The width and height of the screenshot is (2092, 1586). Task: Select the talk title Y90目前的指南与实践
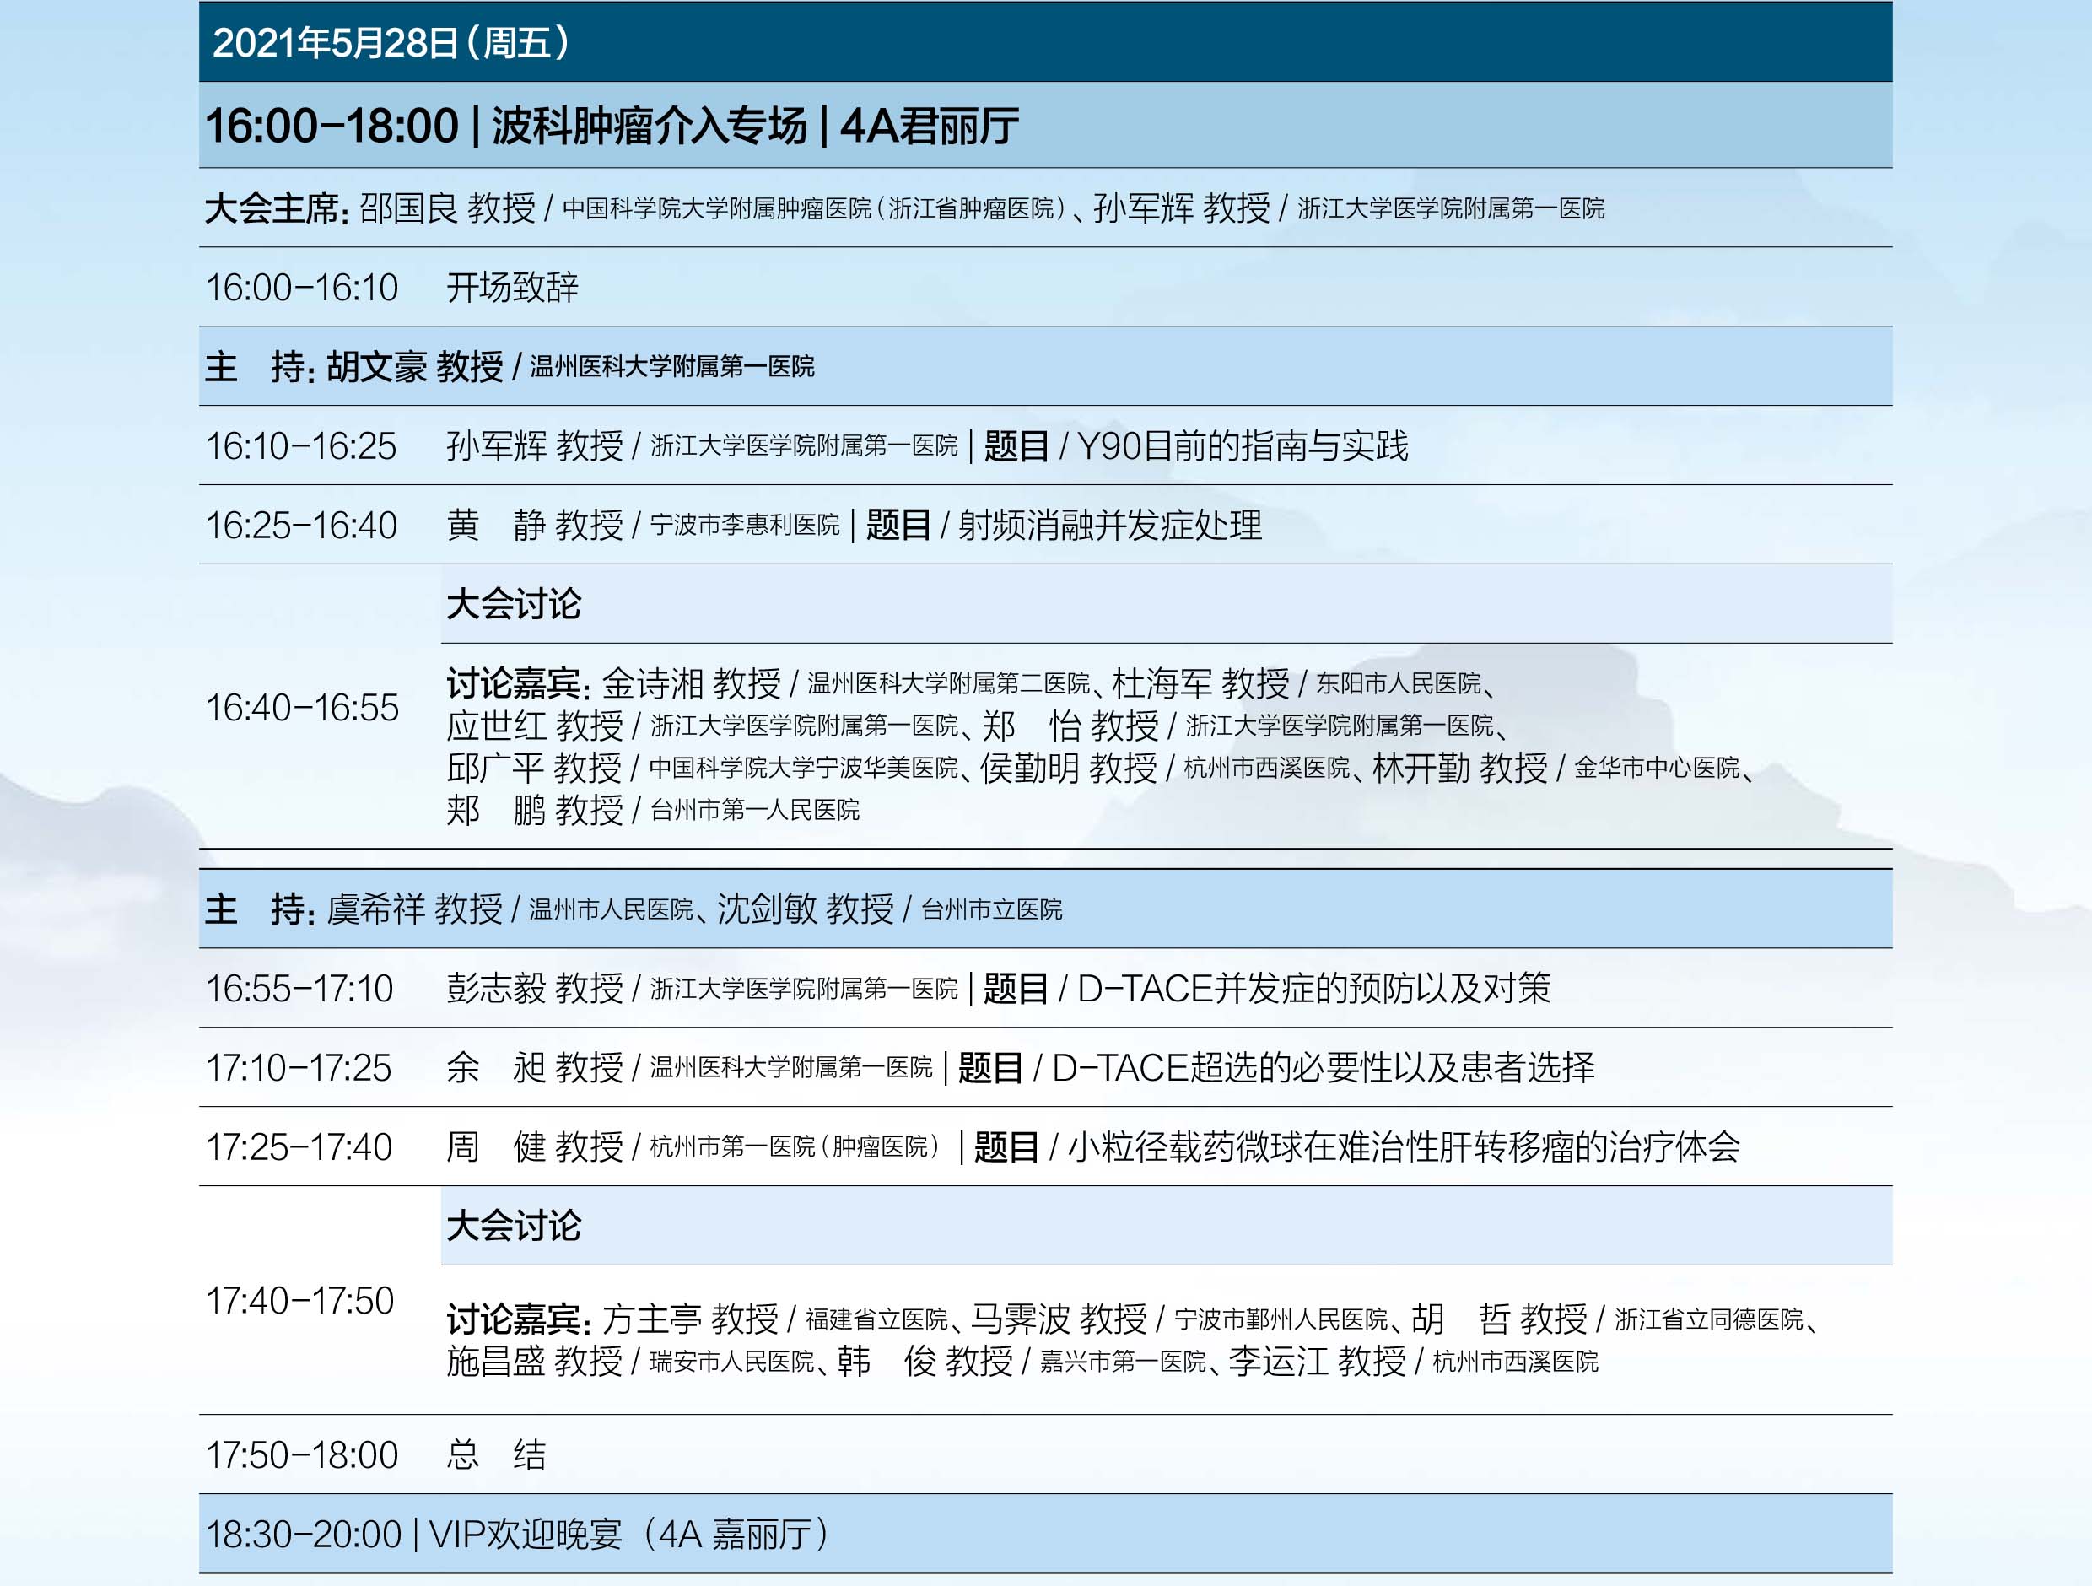pyautogui.click(x=1243, y=446)
